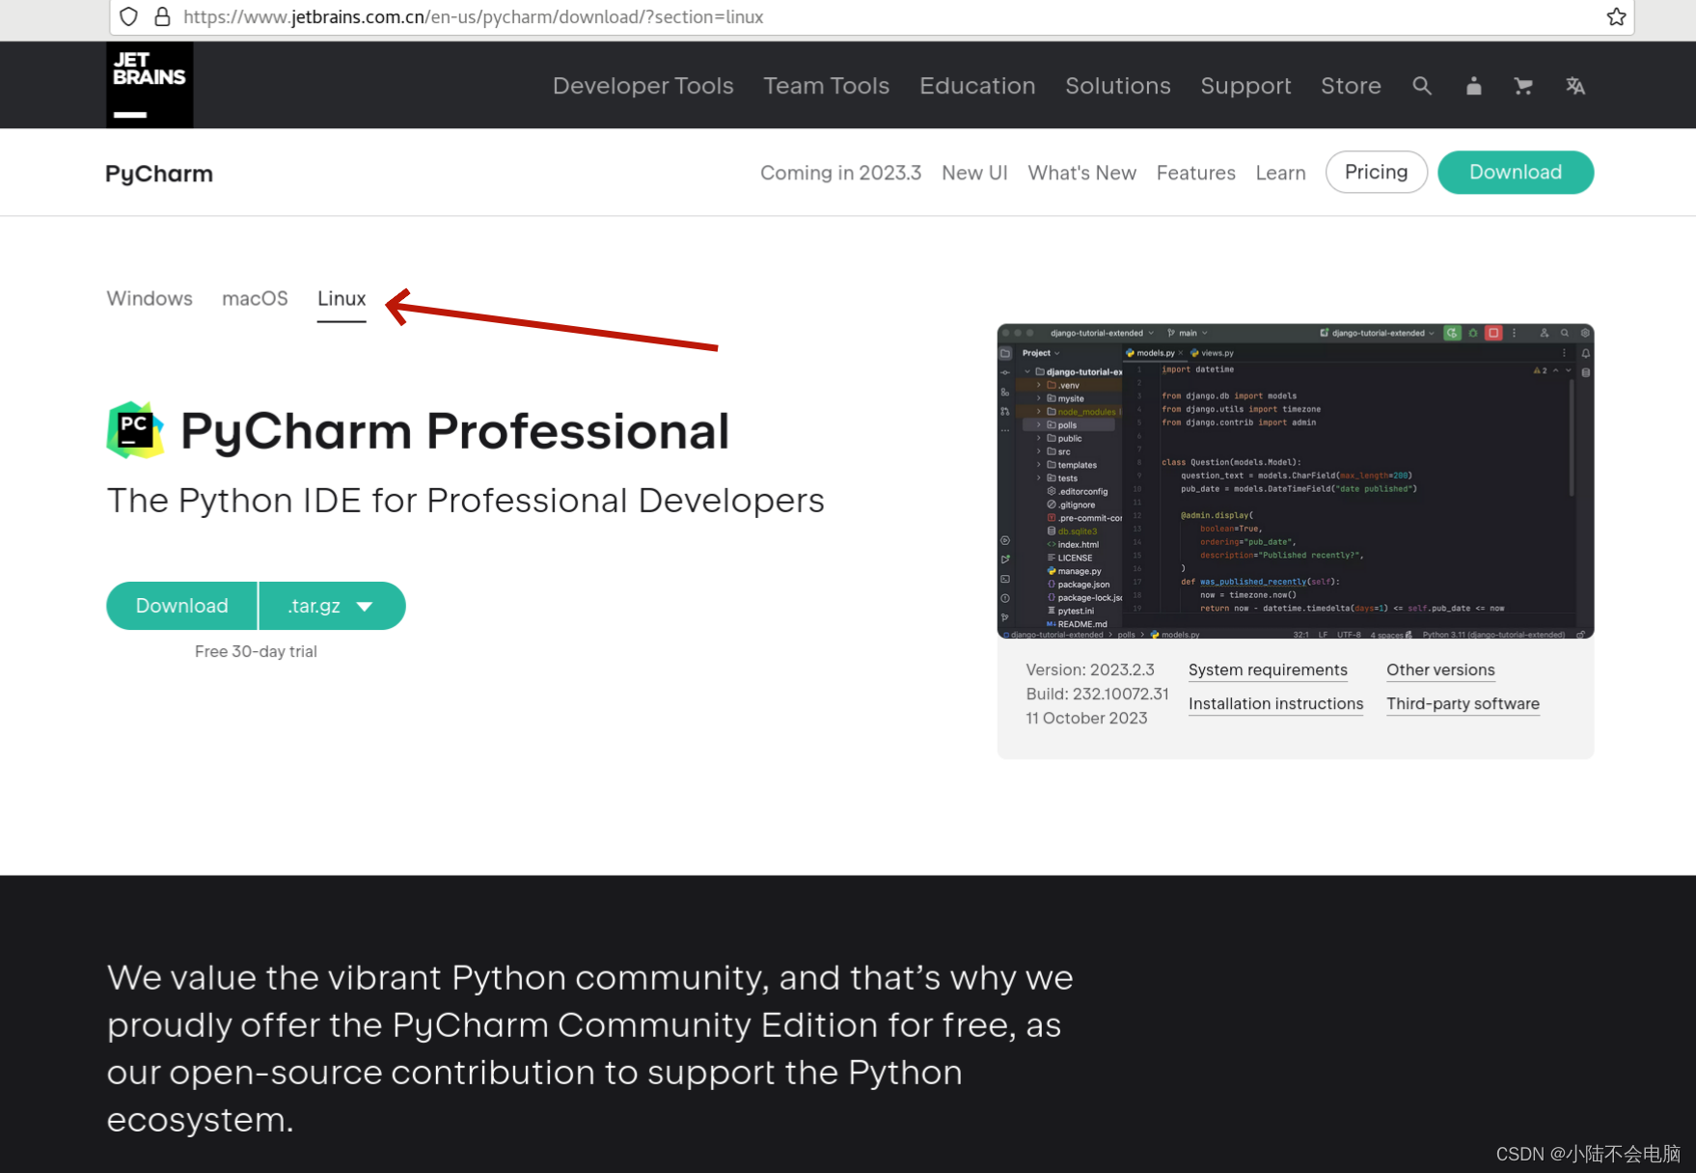Bookmark this page with the star icon
This screenshot has height=1173, width=1696.
click(1616, 16)
